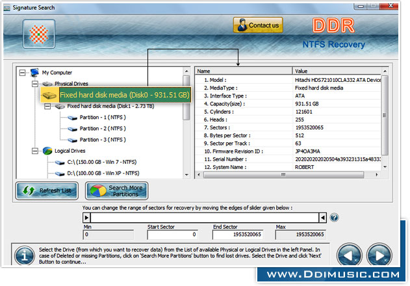Click the D:\ drive icon
Image resolution: width=410 pixels, height=286 pixels.
tap(60, 174)
